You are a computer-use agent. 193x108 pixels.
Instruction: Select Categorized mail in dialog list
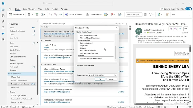pyautogui.click(x=86, y=43)
